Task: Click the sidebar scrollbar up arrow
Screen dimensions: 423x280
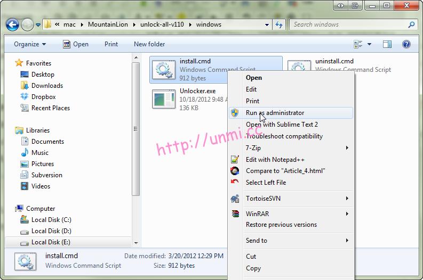Action: pos(136,57)
